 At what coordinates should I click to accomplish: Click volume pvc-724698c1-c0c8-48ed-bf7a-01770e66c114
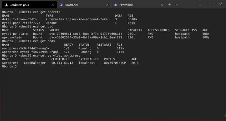(x=86, y=34)
